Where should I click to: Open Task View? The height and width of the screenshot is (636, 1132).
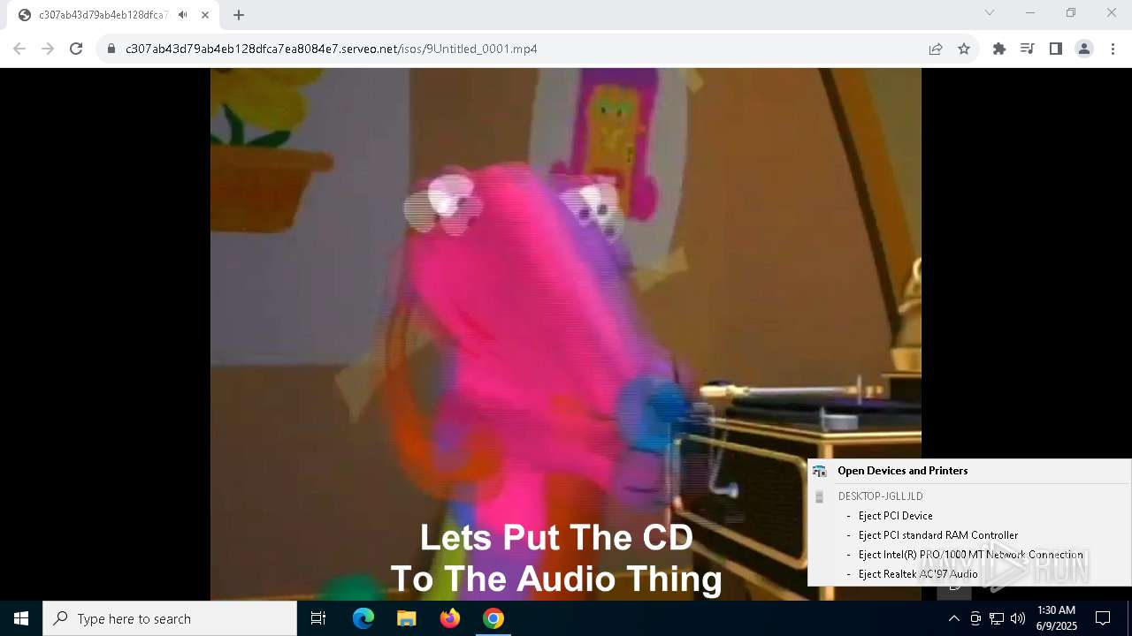(318, 618)
